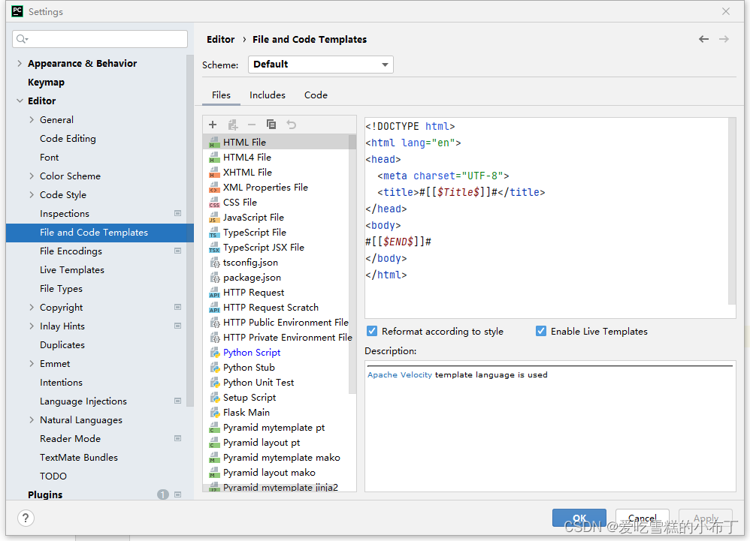Expand Appearance & Behavior section
Image resolution: width=750 pixels, height=541 pixels.
(x=20, y=63)
